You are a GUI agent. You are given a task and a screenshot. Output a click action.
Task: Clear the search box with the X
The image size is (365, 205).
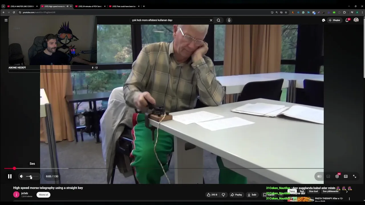(x=211, y=20)
